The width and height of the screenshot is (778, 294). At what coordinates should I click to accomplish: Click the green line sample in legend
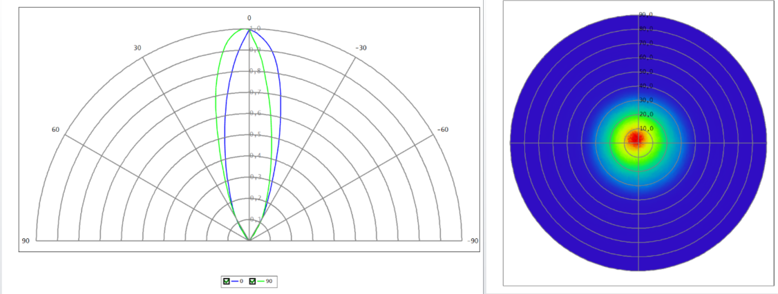260,281
